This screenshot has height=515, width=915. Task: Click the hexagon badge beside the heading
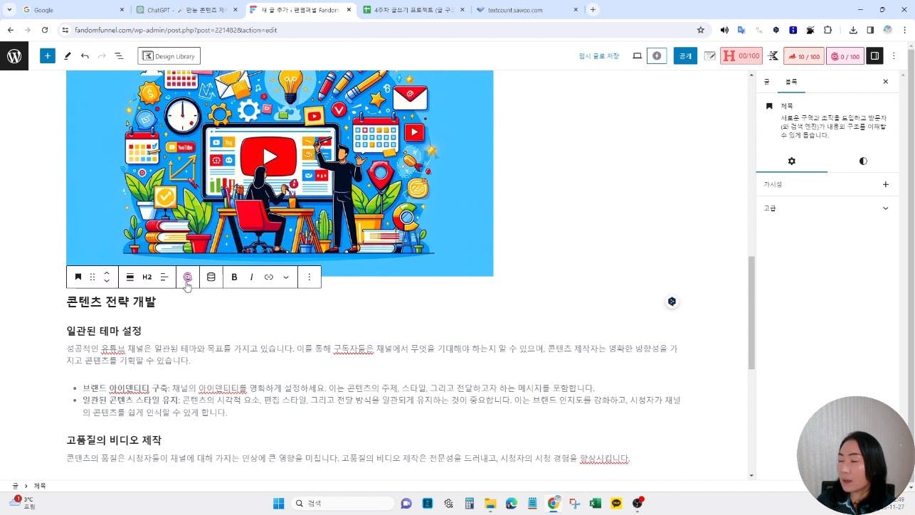pos(672,302)
